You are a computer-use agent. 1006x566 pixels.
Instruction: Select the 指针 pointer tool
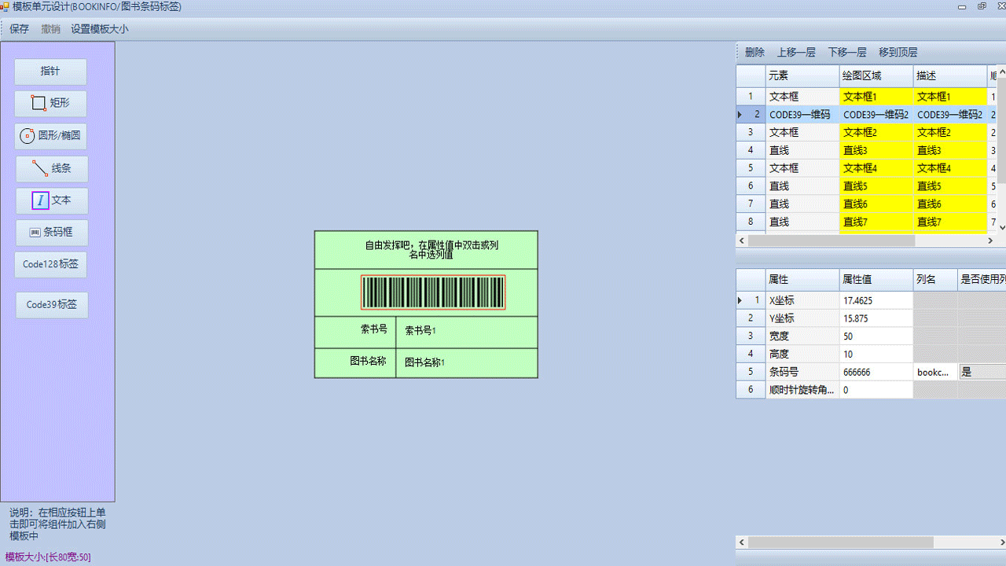pos(50,71)
